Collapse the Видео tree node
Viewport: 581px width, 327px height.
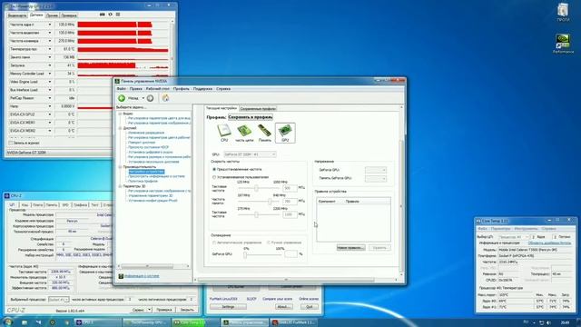pos(121,114)
